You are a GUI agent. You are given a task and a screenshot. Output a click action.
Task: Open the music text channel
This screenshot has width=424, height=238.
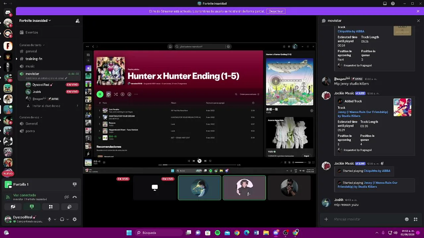click(x=49, y=66)
